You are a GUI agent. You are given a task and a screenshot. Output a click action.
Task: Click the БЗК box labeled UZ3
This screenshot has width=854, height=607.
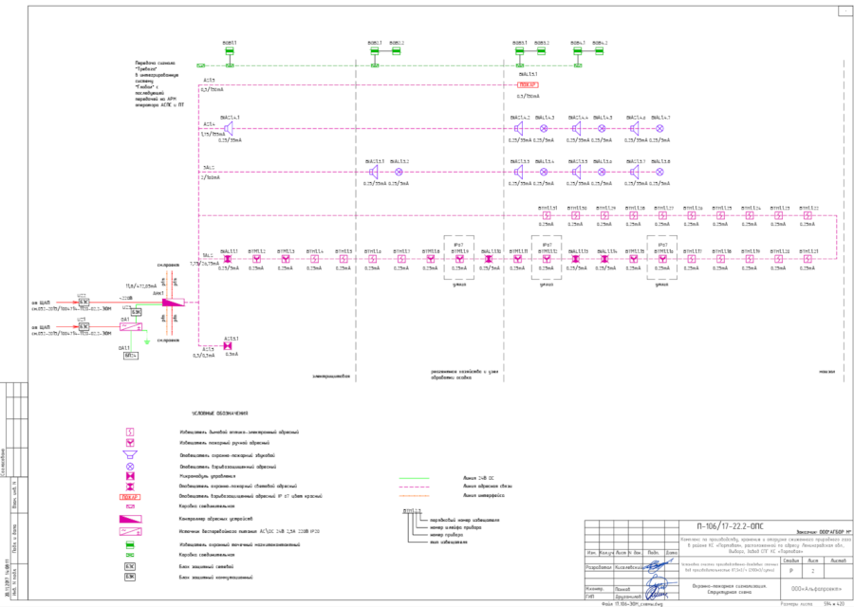click(x=137, y=312)
